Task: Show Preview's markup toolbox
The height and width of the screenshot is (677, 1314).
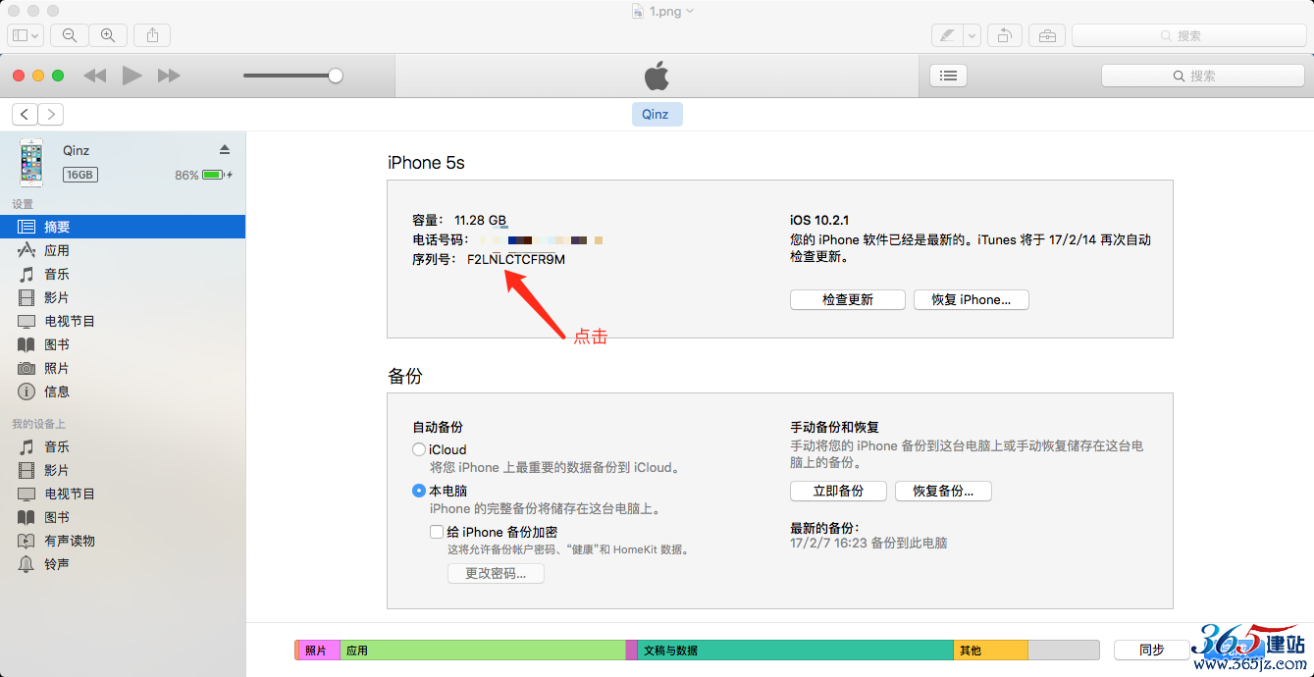Action: [1047, 35]
